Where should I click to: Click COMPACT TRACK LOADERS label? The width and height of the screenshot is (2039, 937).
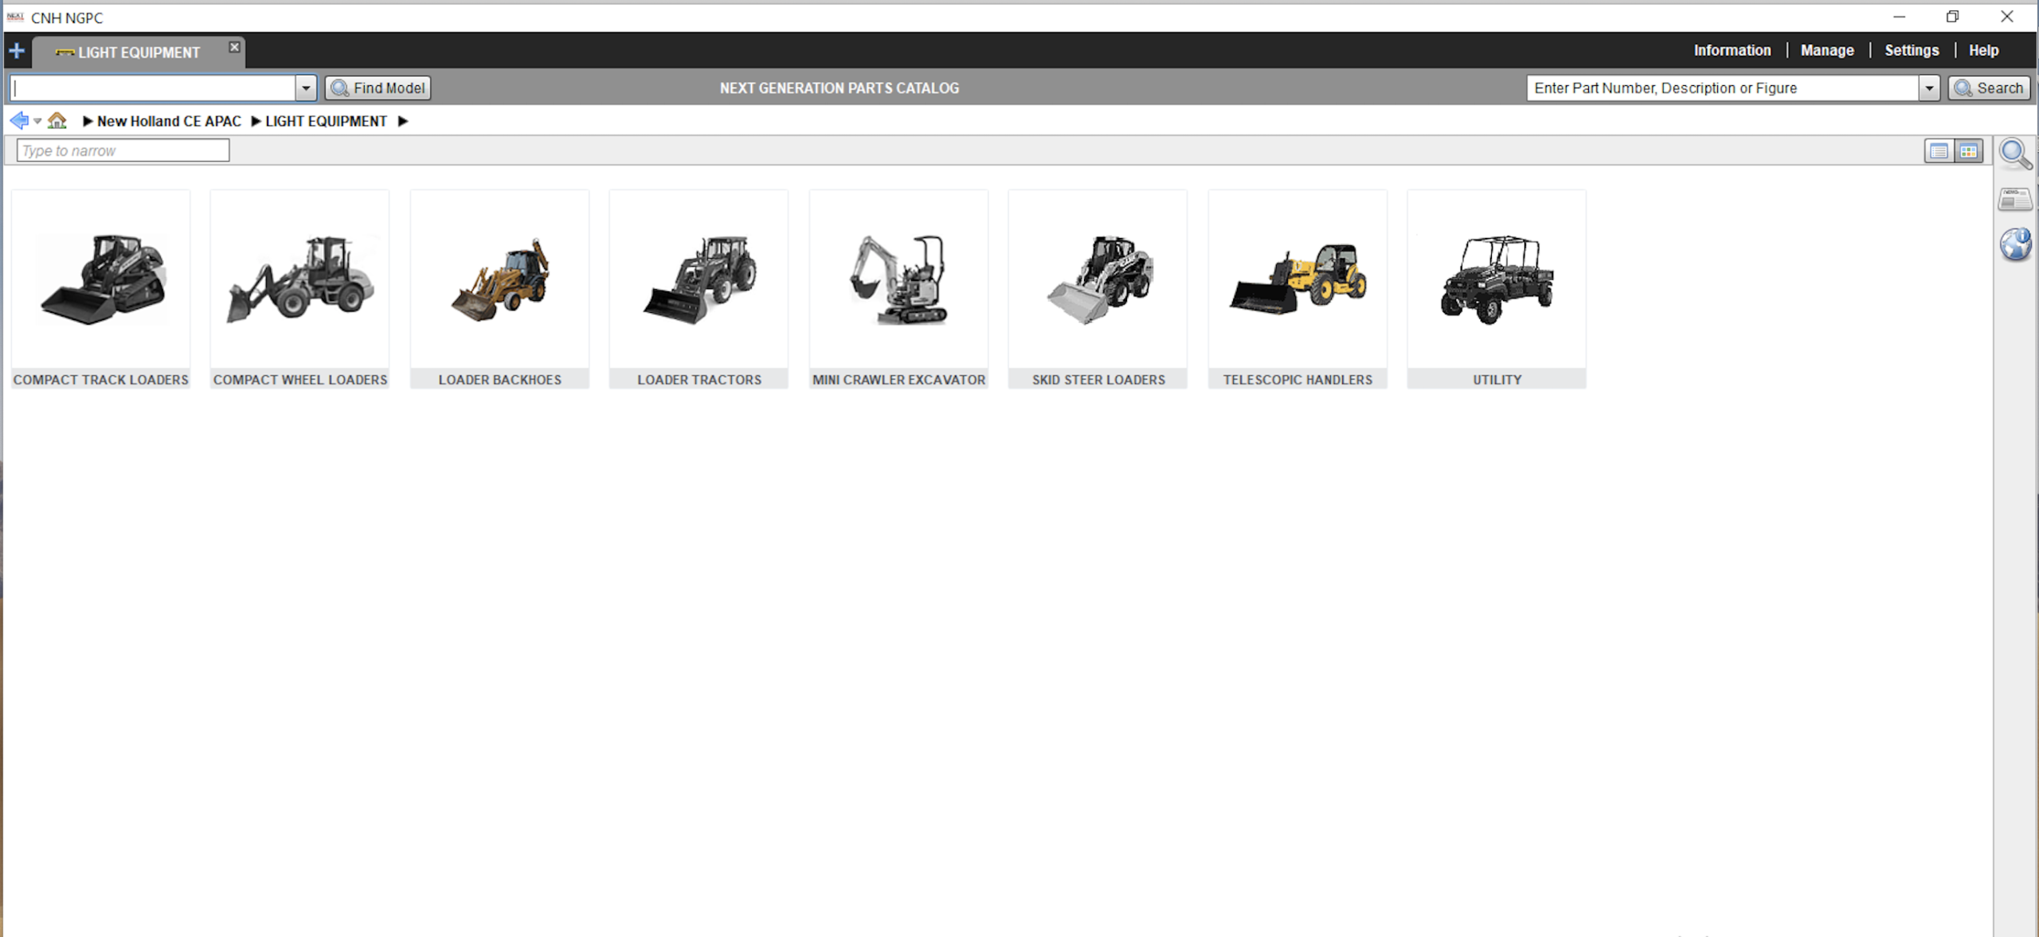pos(101,380)
